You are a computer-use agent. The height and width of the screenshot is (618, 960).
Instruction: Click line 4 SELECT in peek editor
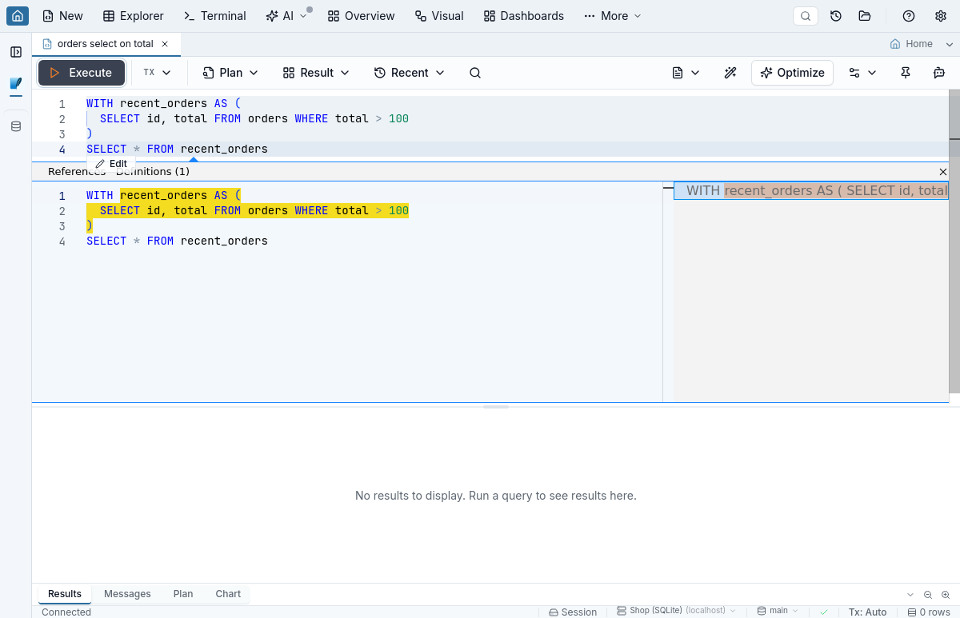(106, 241)
